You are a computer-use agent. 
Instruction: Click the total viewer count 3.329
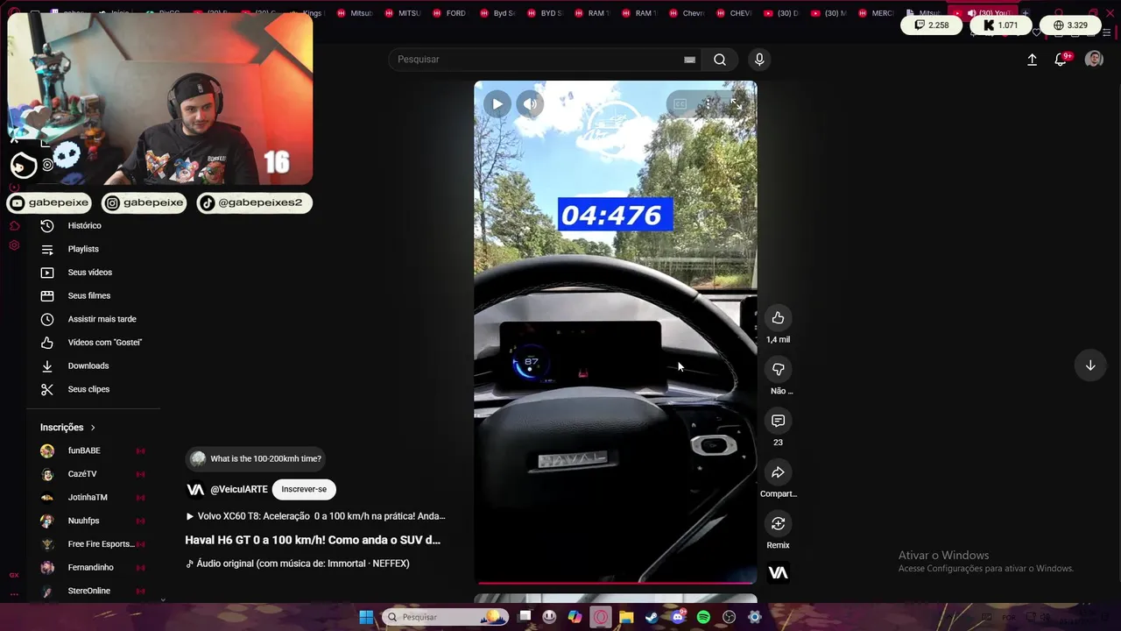point(1069,25)
